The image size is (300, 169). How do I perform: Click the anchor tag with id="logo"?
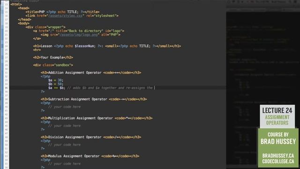click(78, 31)
